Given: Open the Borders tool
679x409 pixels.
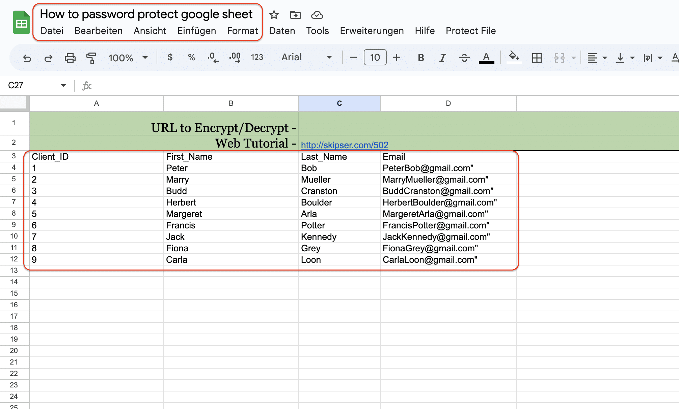Looking at the screenshot, I should [537, 58].
